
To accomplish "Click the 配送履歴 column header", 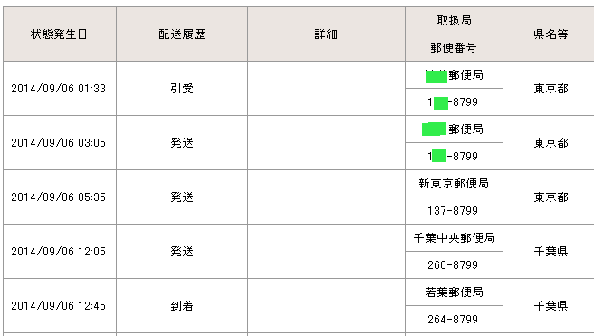I will click(x=182, y=34).
